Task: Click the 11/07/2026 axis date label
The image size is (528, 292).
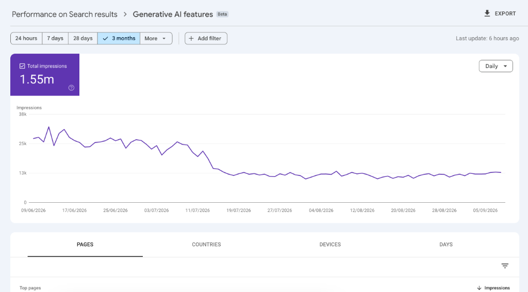Action: point(197,210)
